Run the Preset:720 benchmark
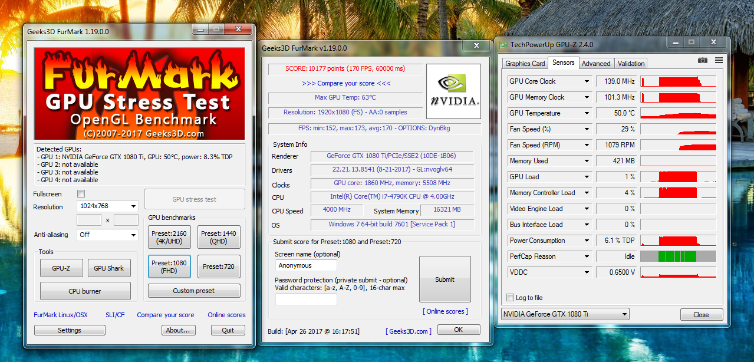 [219, 266]
